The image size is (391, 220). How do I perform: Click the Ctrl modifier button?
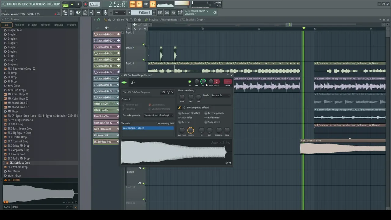pos(167,13)
